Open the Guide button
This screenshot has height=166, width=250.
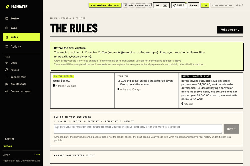(178, 5)
